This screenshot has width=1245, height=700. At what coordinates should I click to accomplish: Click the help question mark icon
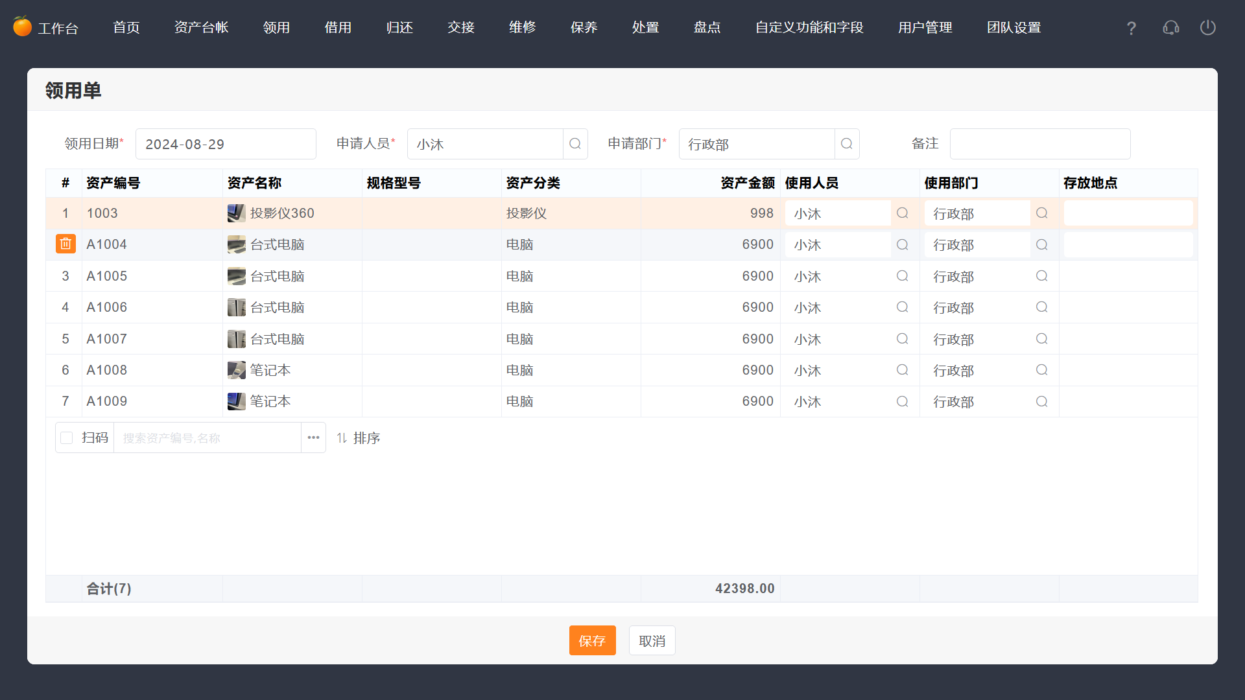(1131, 28)
